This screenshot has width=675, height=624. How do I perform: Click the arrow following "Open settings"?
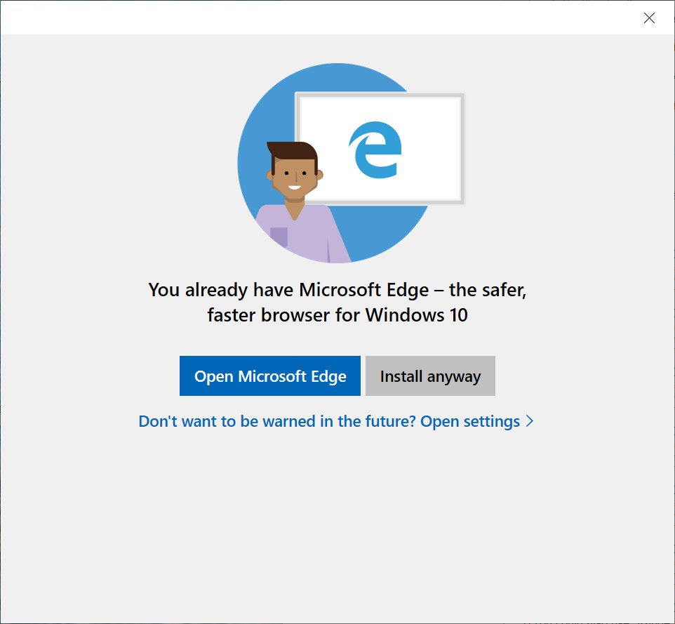528,421
